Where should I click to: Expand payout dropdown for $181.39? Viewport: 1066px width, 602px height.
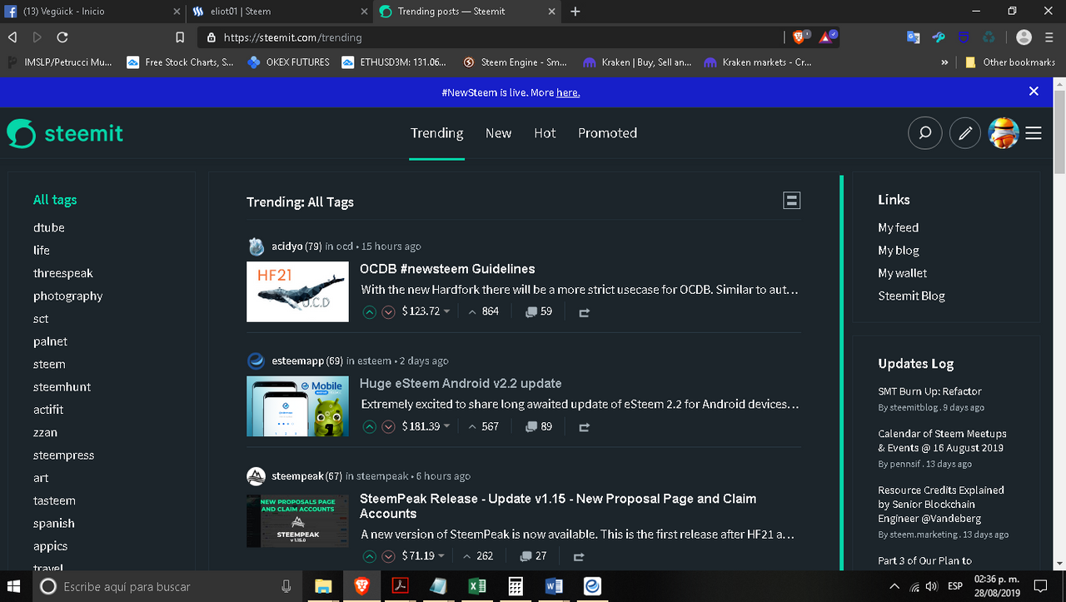coord(446,426)
